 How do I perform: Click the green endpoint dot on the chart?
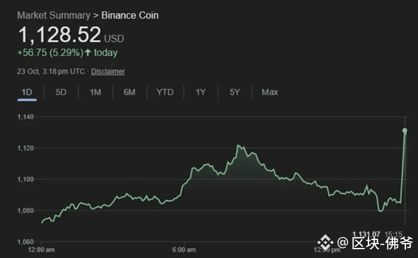click(405, 130)
